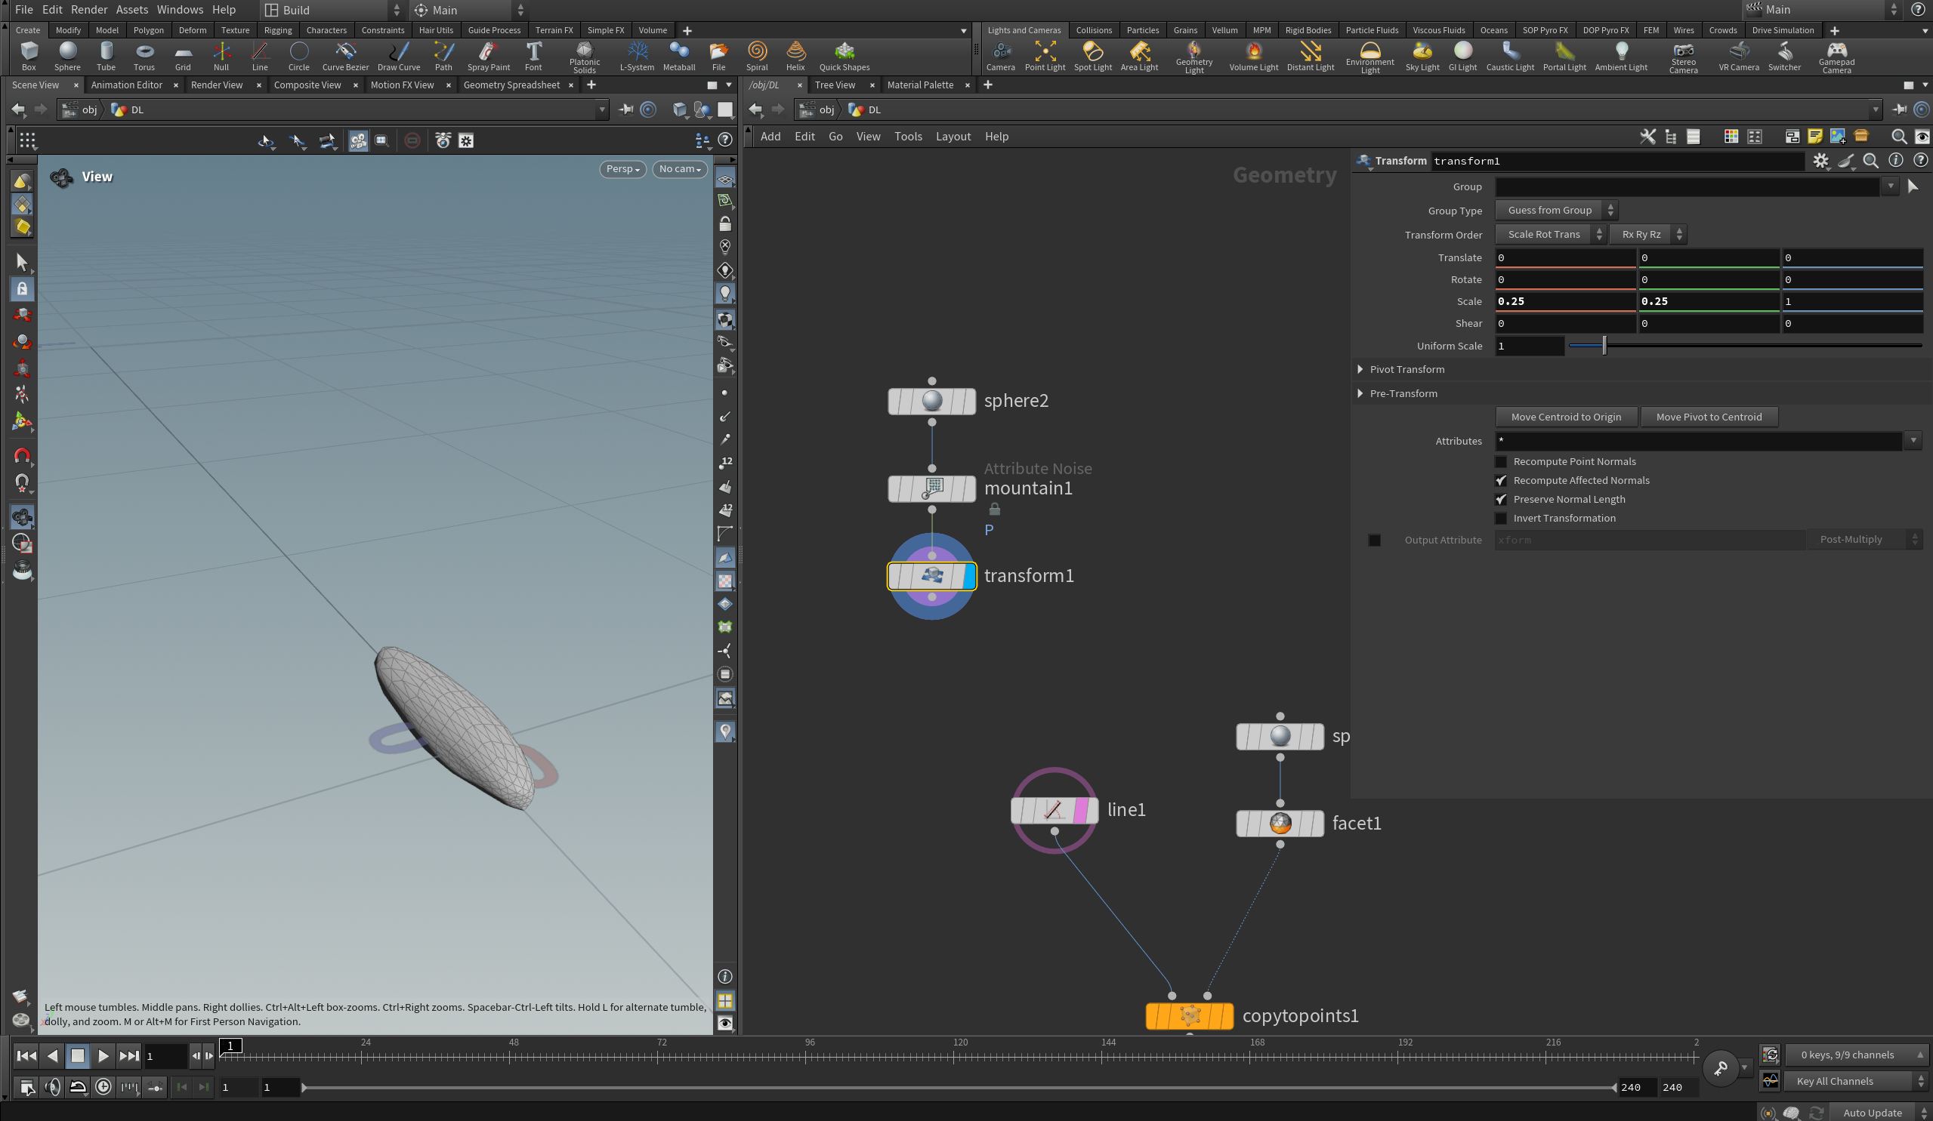
Task: Click the copytopoints1 node icon
Action: pos(1189,1015)
